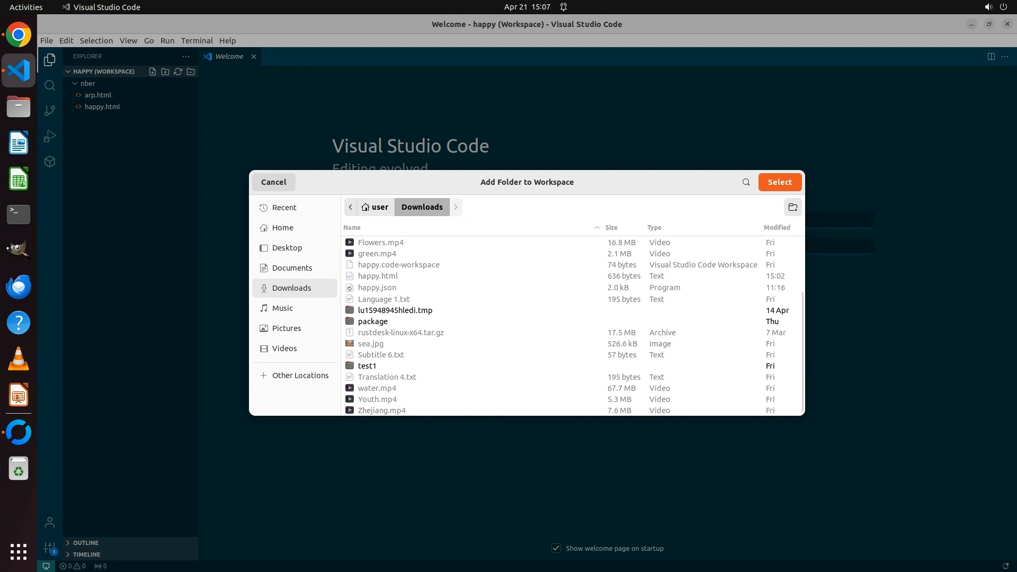Viewport: 1017px width, 572px height.
Task: Open Source Control view icon
Action: [x=50, y=111]
